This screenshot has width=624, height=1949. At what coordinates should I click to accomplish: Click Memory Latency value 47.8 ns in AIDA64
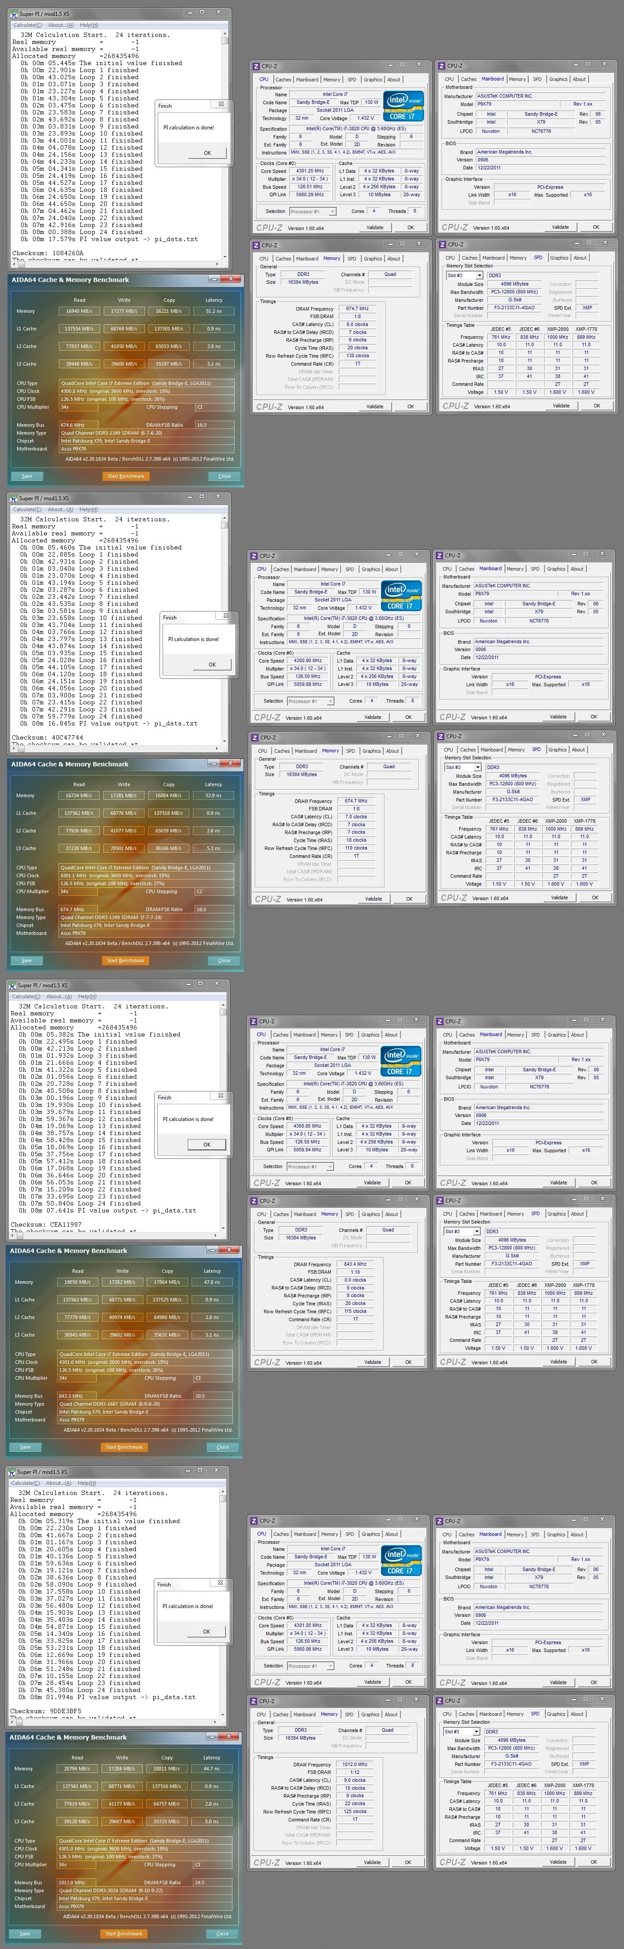(x=212, y=1282)
